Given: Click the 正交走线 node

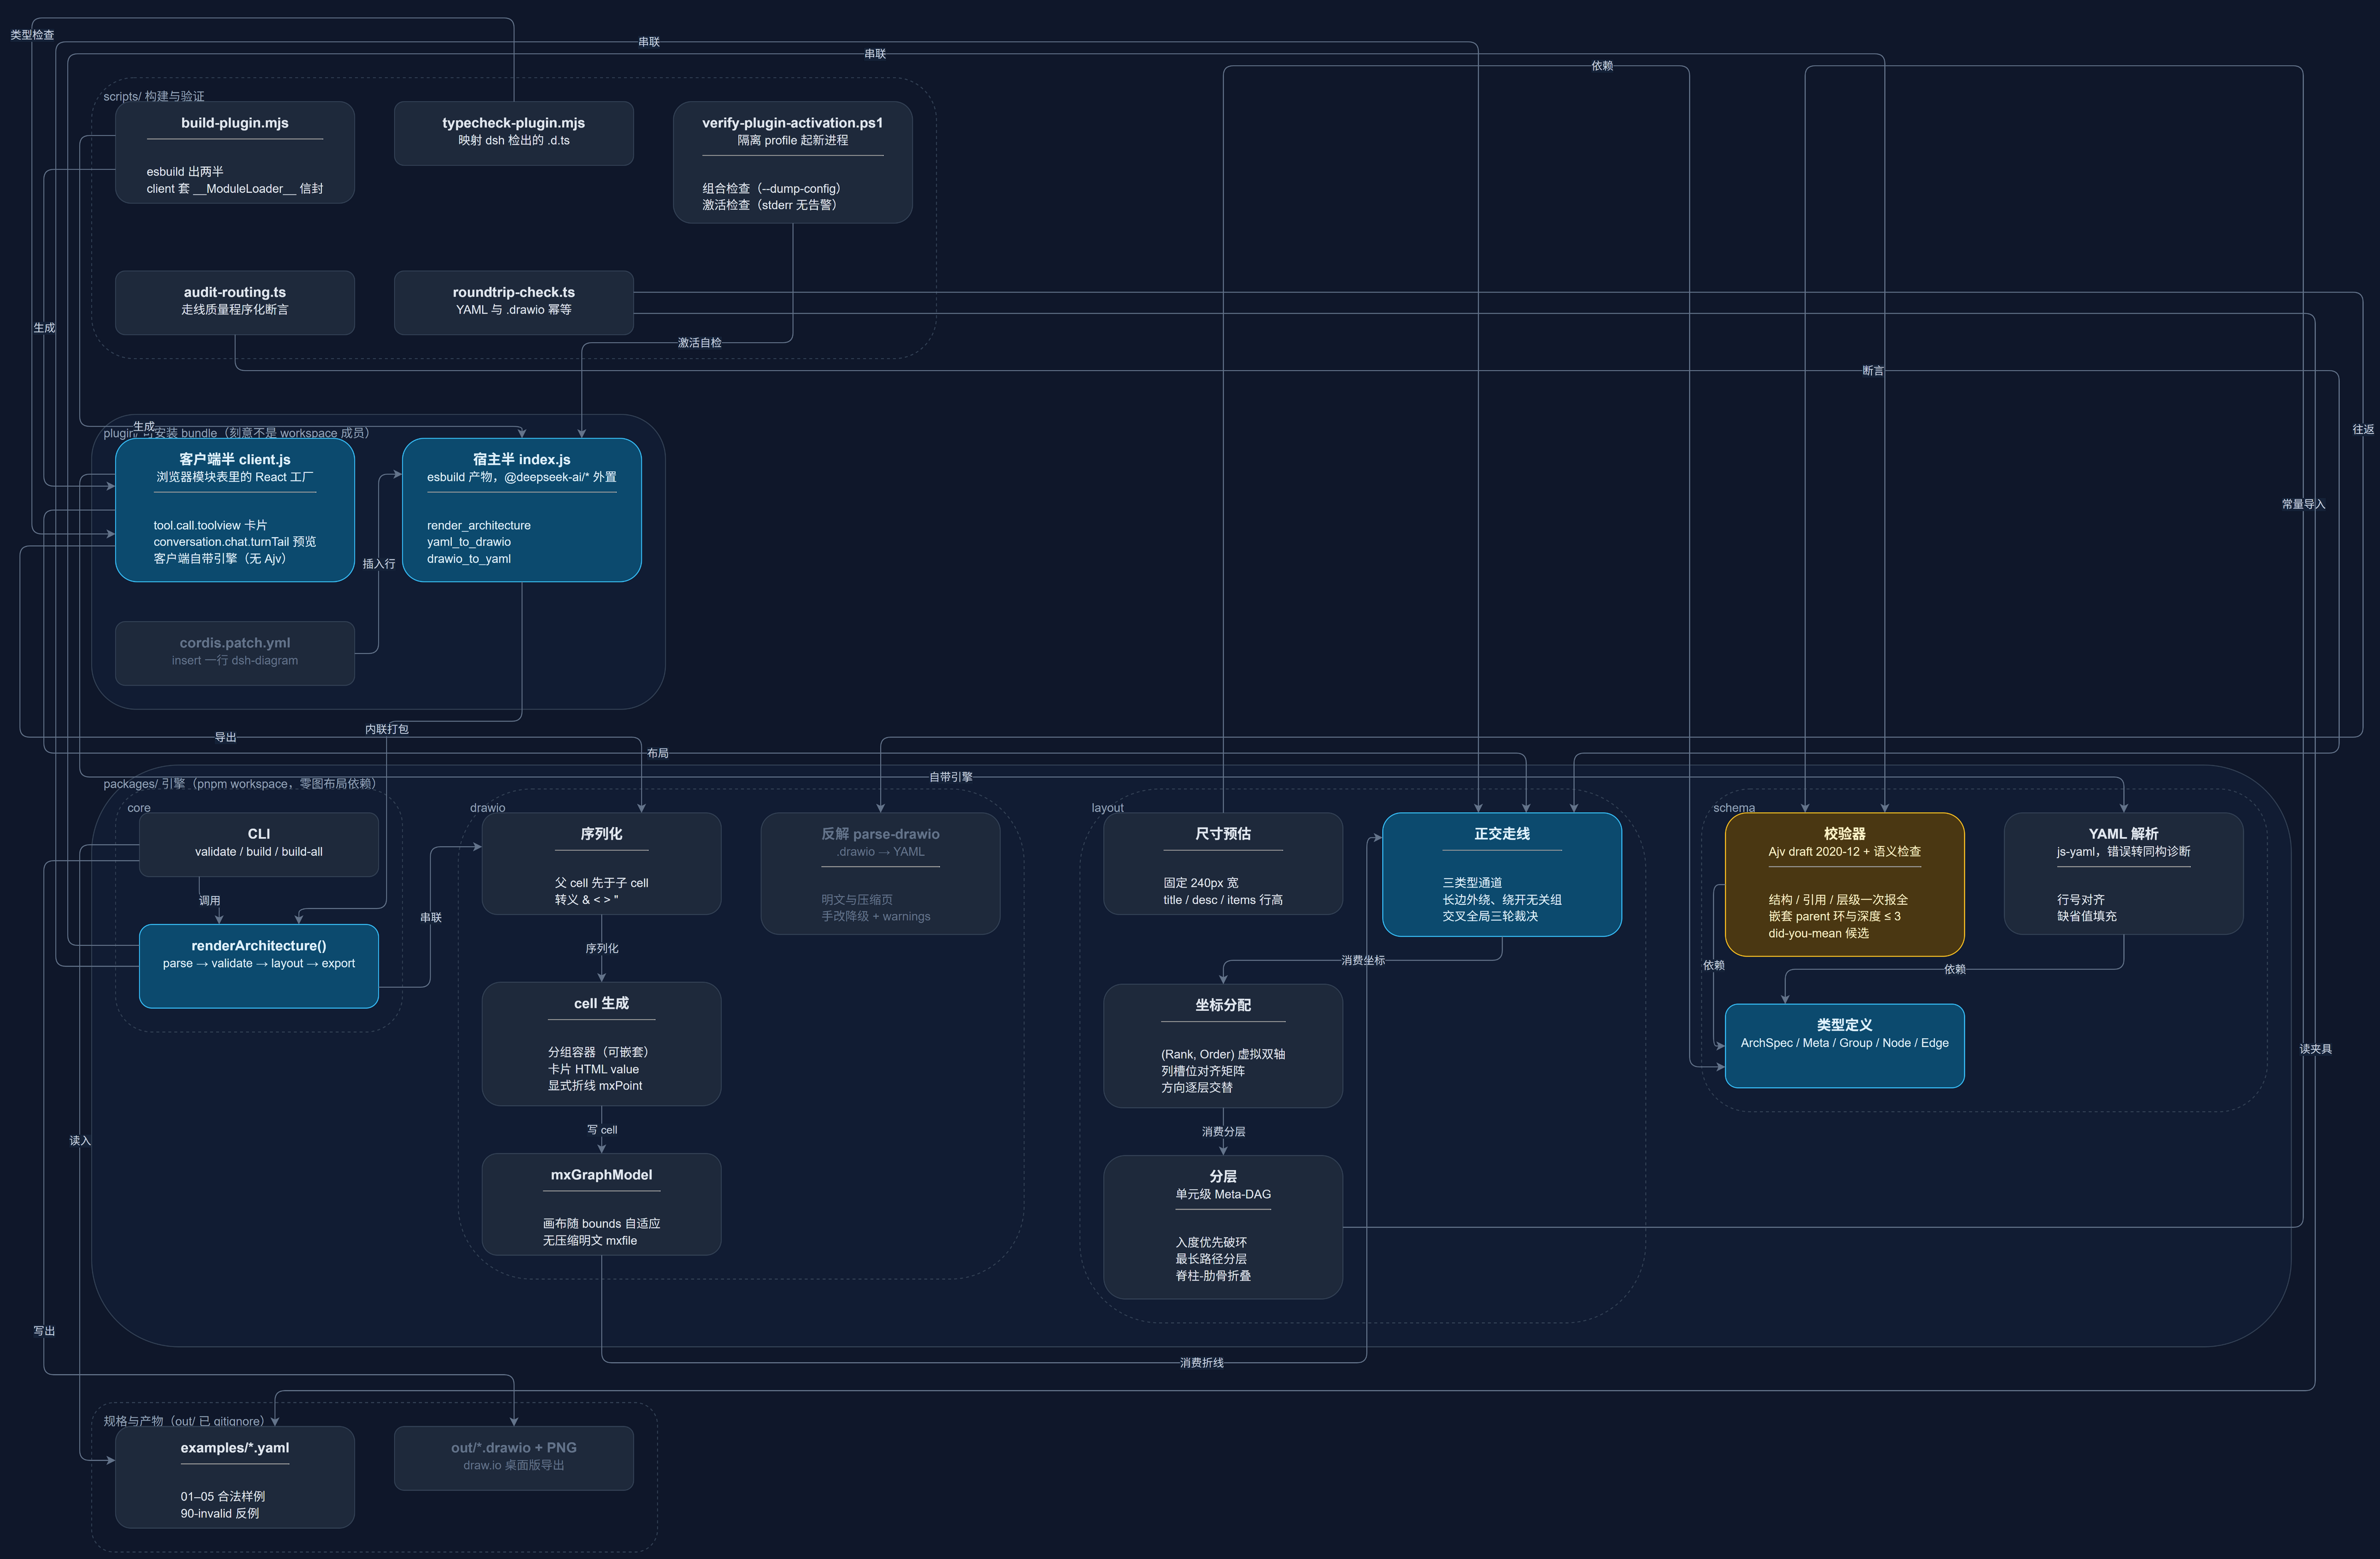Looking at the screenshot, I should pyautogui.click(x=1502, y=874).
